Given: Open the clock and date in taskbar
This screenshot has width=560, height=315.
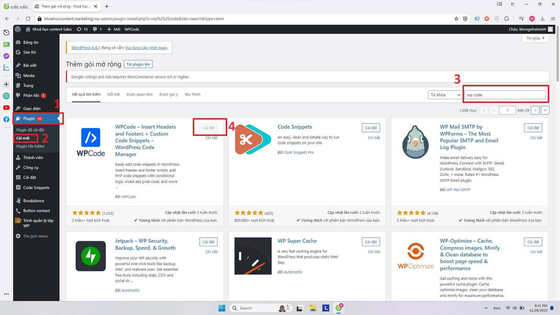Looking at the screenshot, I should coord(539,308).
